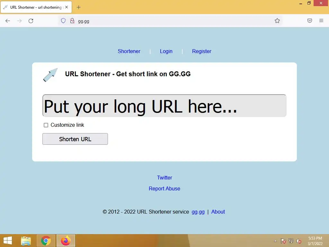
Task: Open the Shortener navigation link
Action: [x=129, y=51]
